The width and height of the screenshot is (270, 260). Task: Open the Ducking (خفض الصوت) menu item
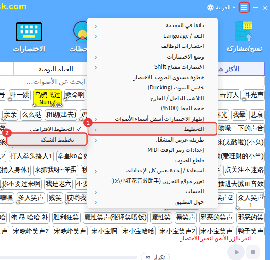pyautogui.click(x=153, y=88)
